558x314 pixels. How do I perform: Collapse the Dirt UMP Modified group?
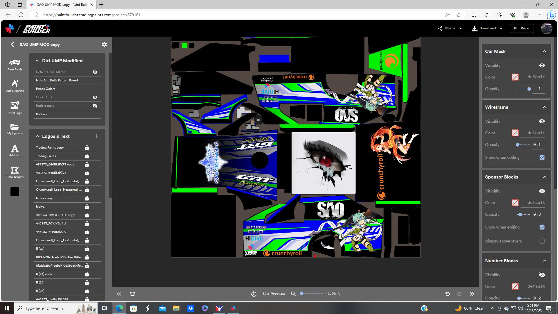coord(37,60)
